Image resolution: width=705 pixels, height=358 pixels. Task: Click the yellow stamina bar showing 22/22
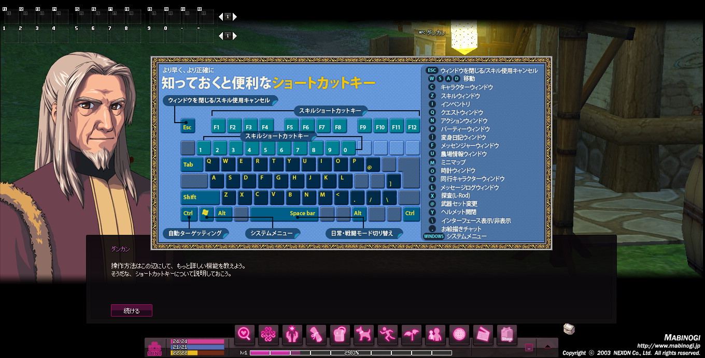[x=198, y=352]
